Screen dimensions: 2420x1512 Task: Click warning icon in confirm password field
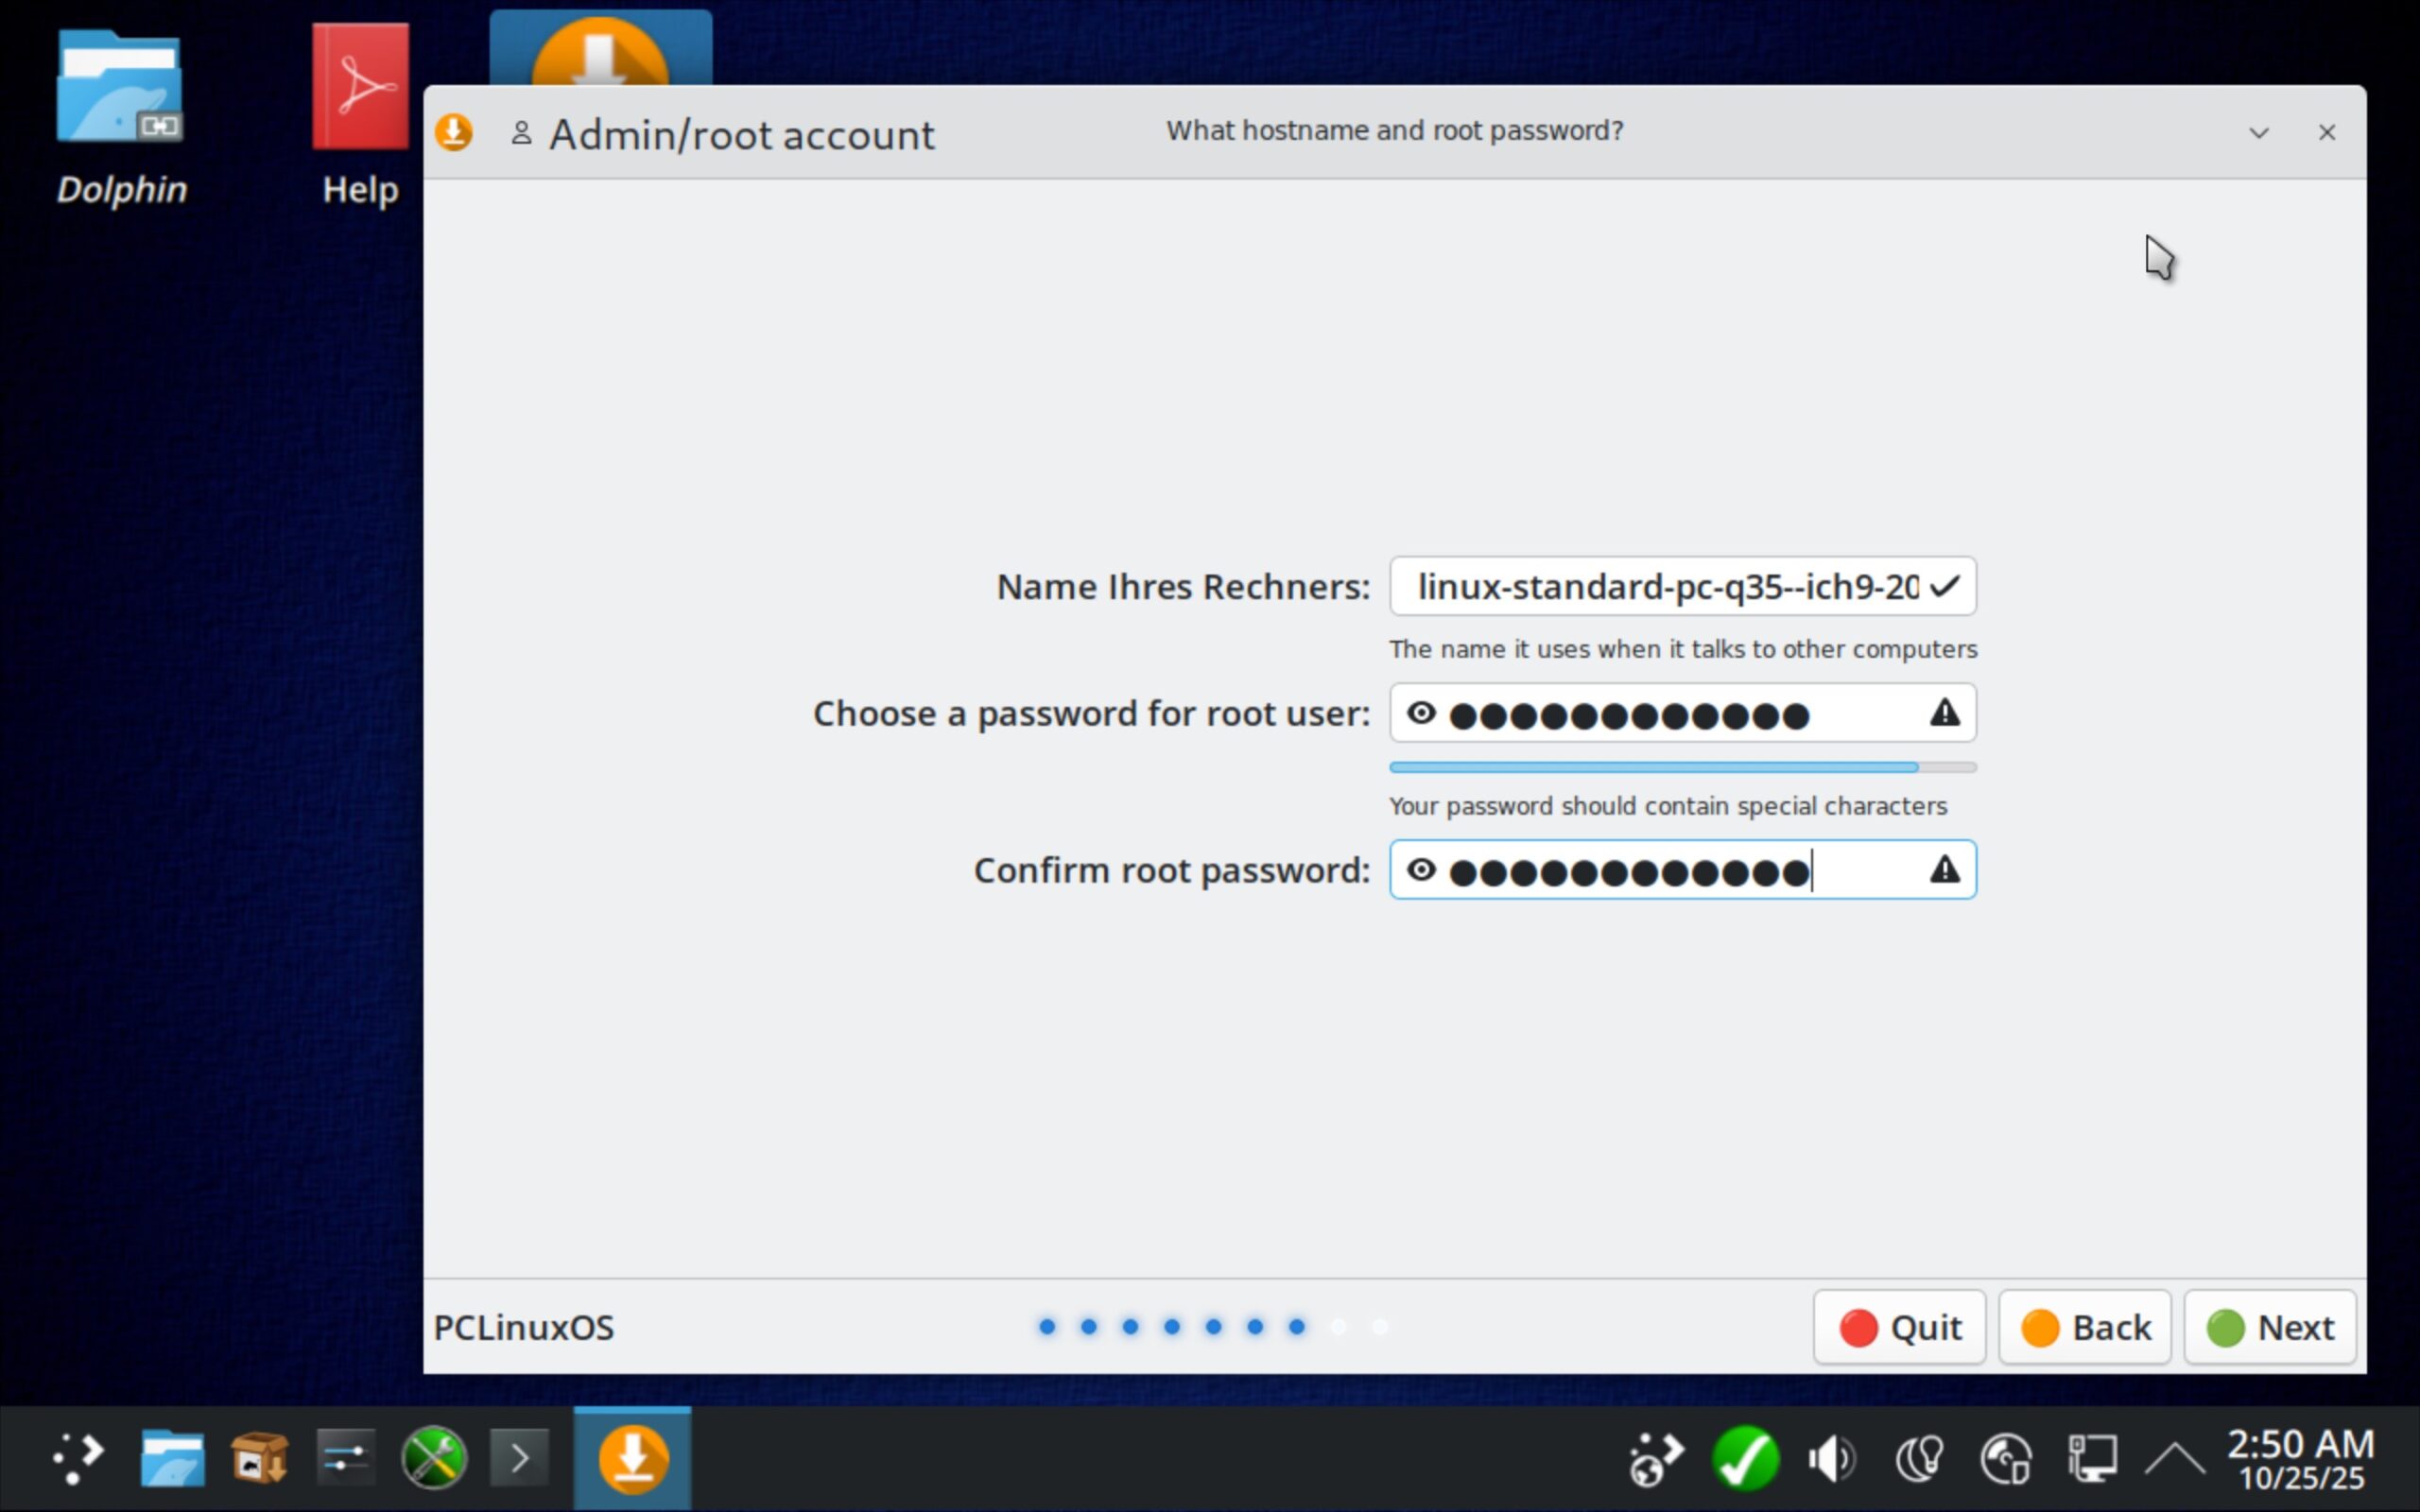[1944, 871]
